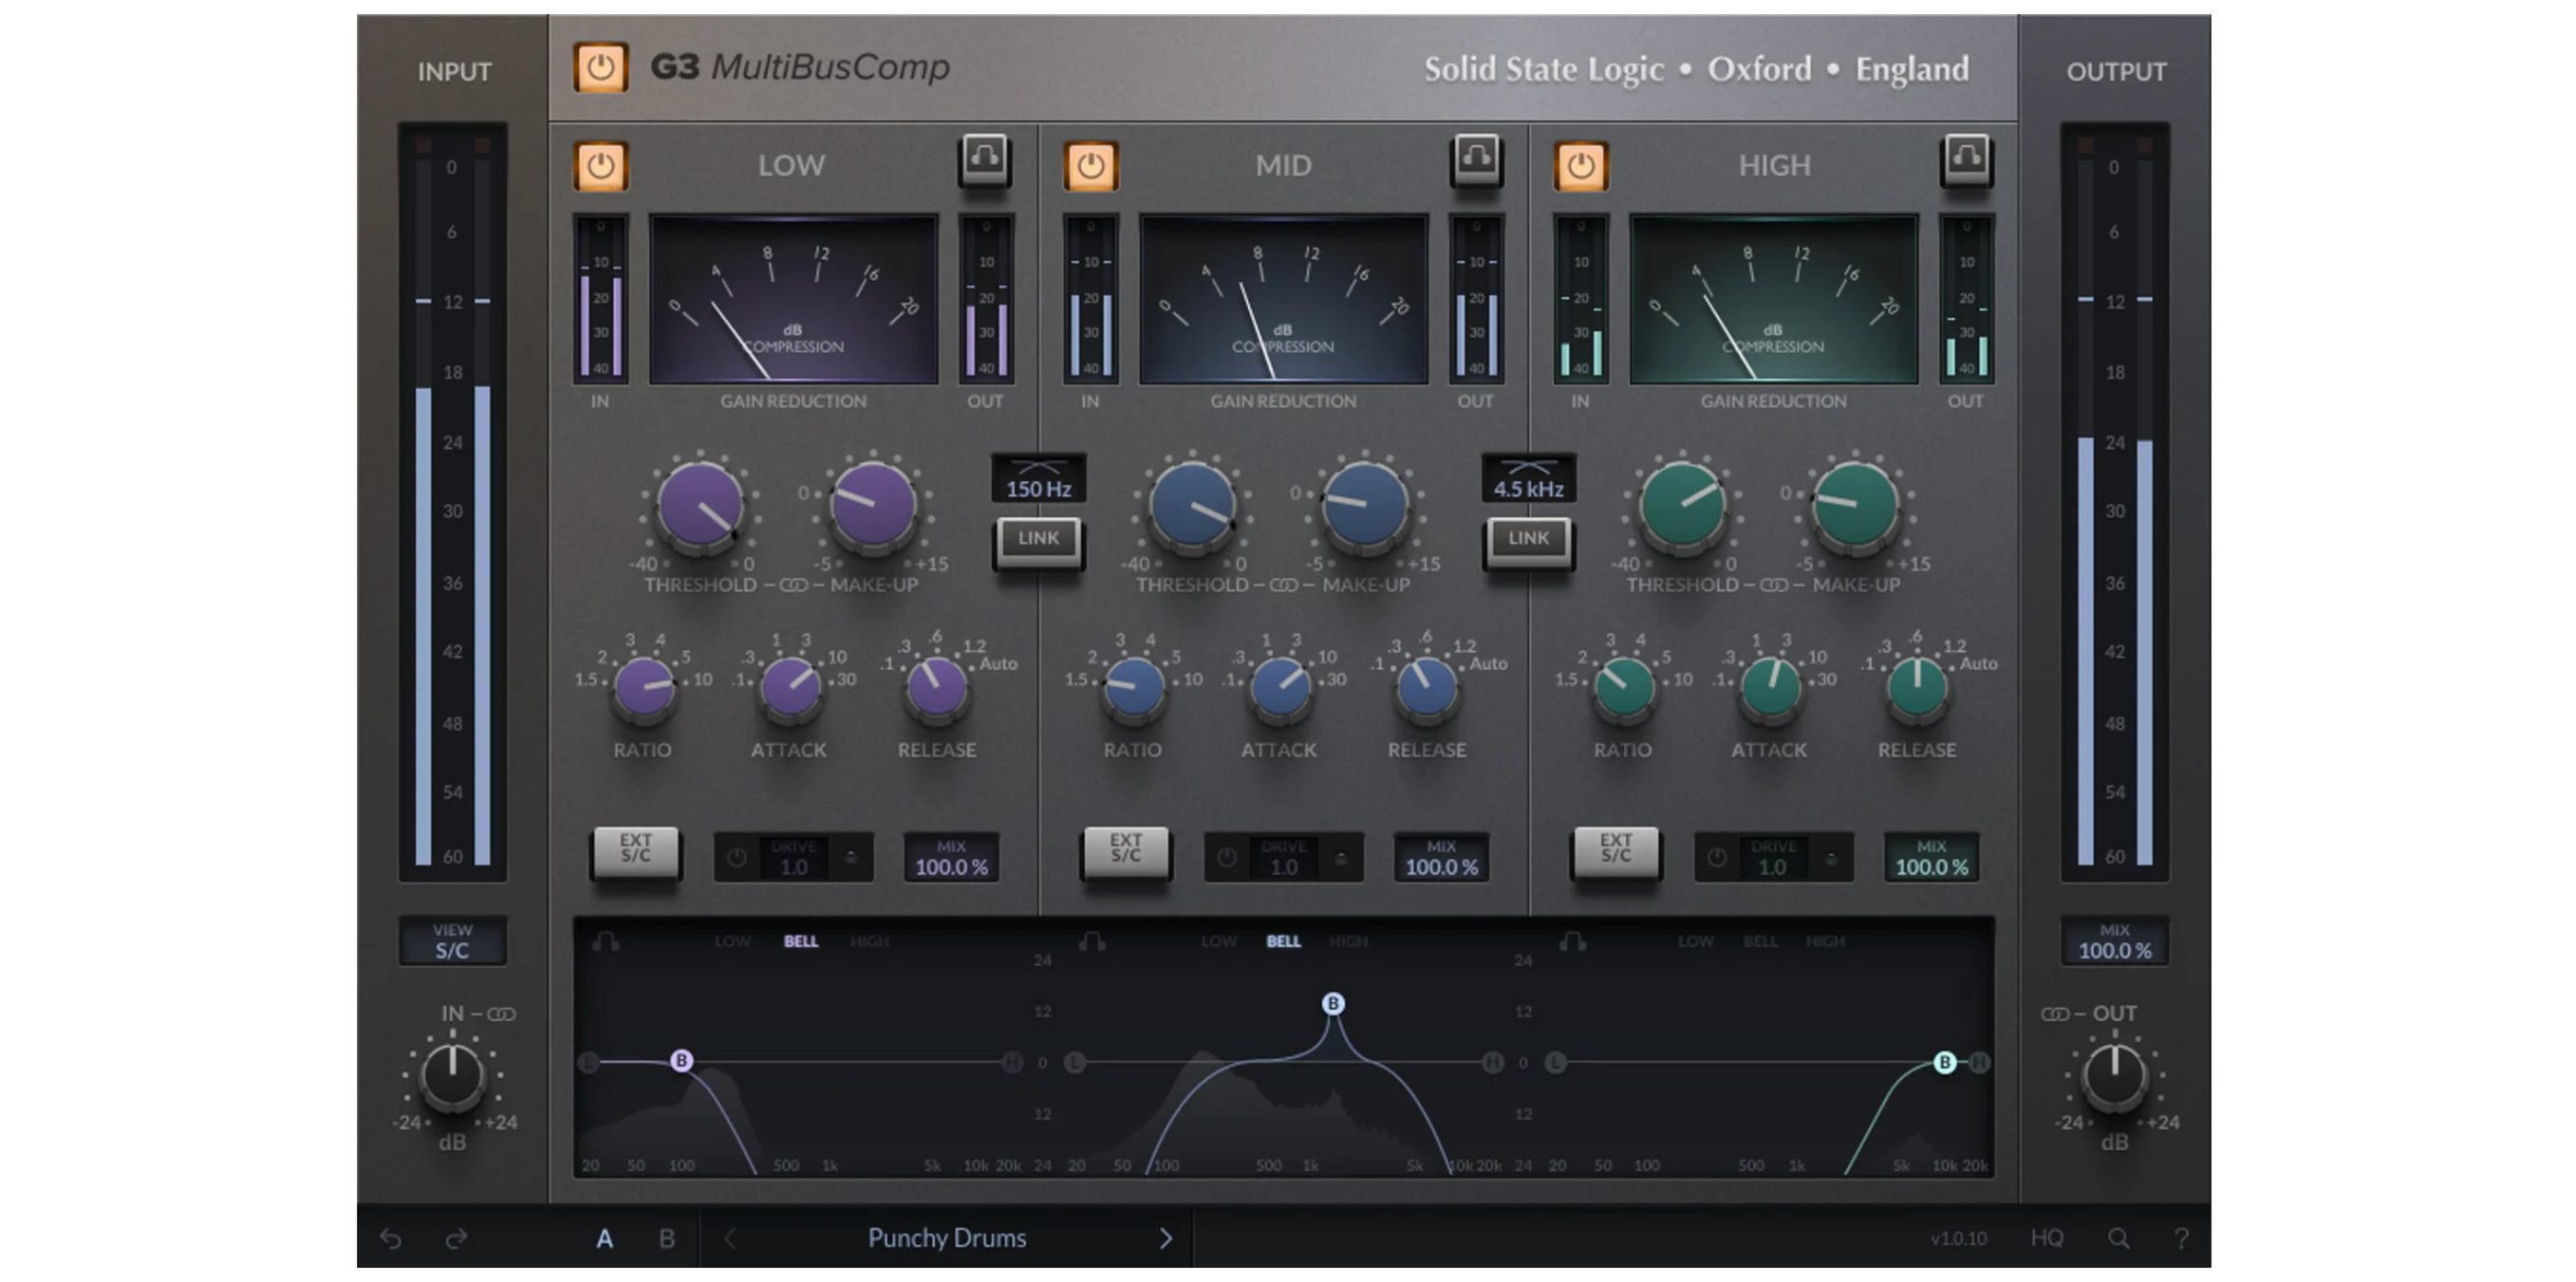2576x1282 pixels.
Task: Enable the DRIVE power toggle on the LOW band
Action: (736, 856)
